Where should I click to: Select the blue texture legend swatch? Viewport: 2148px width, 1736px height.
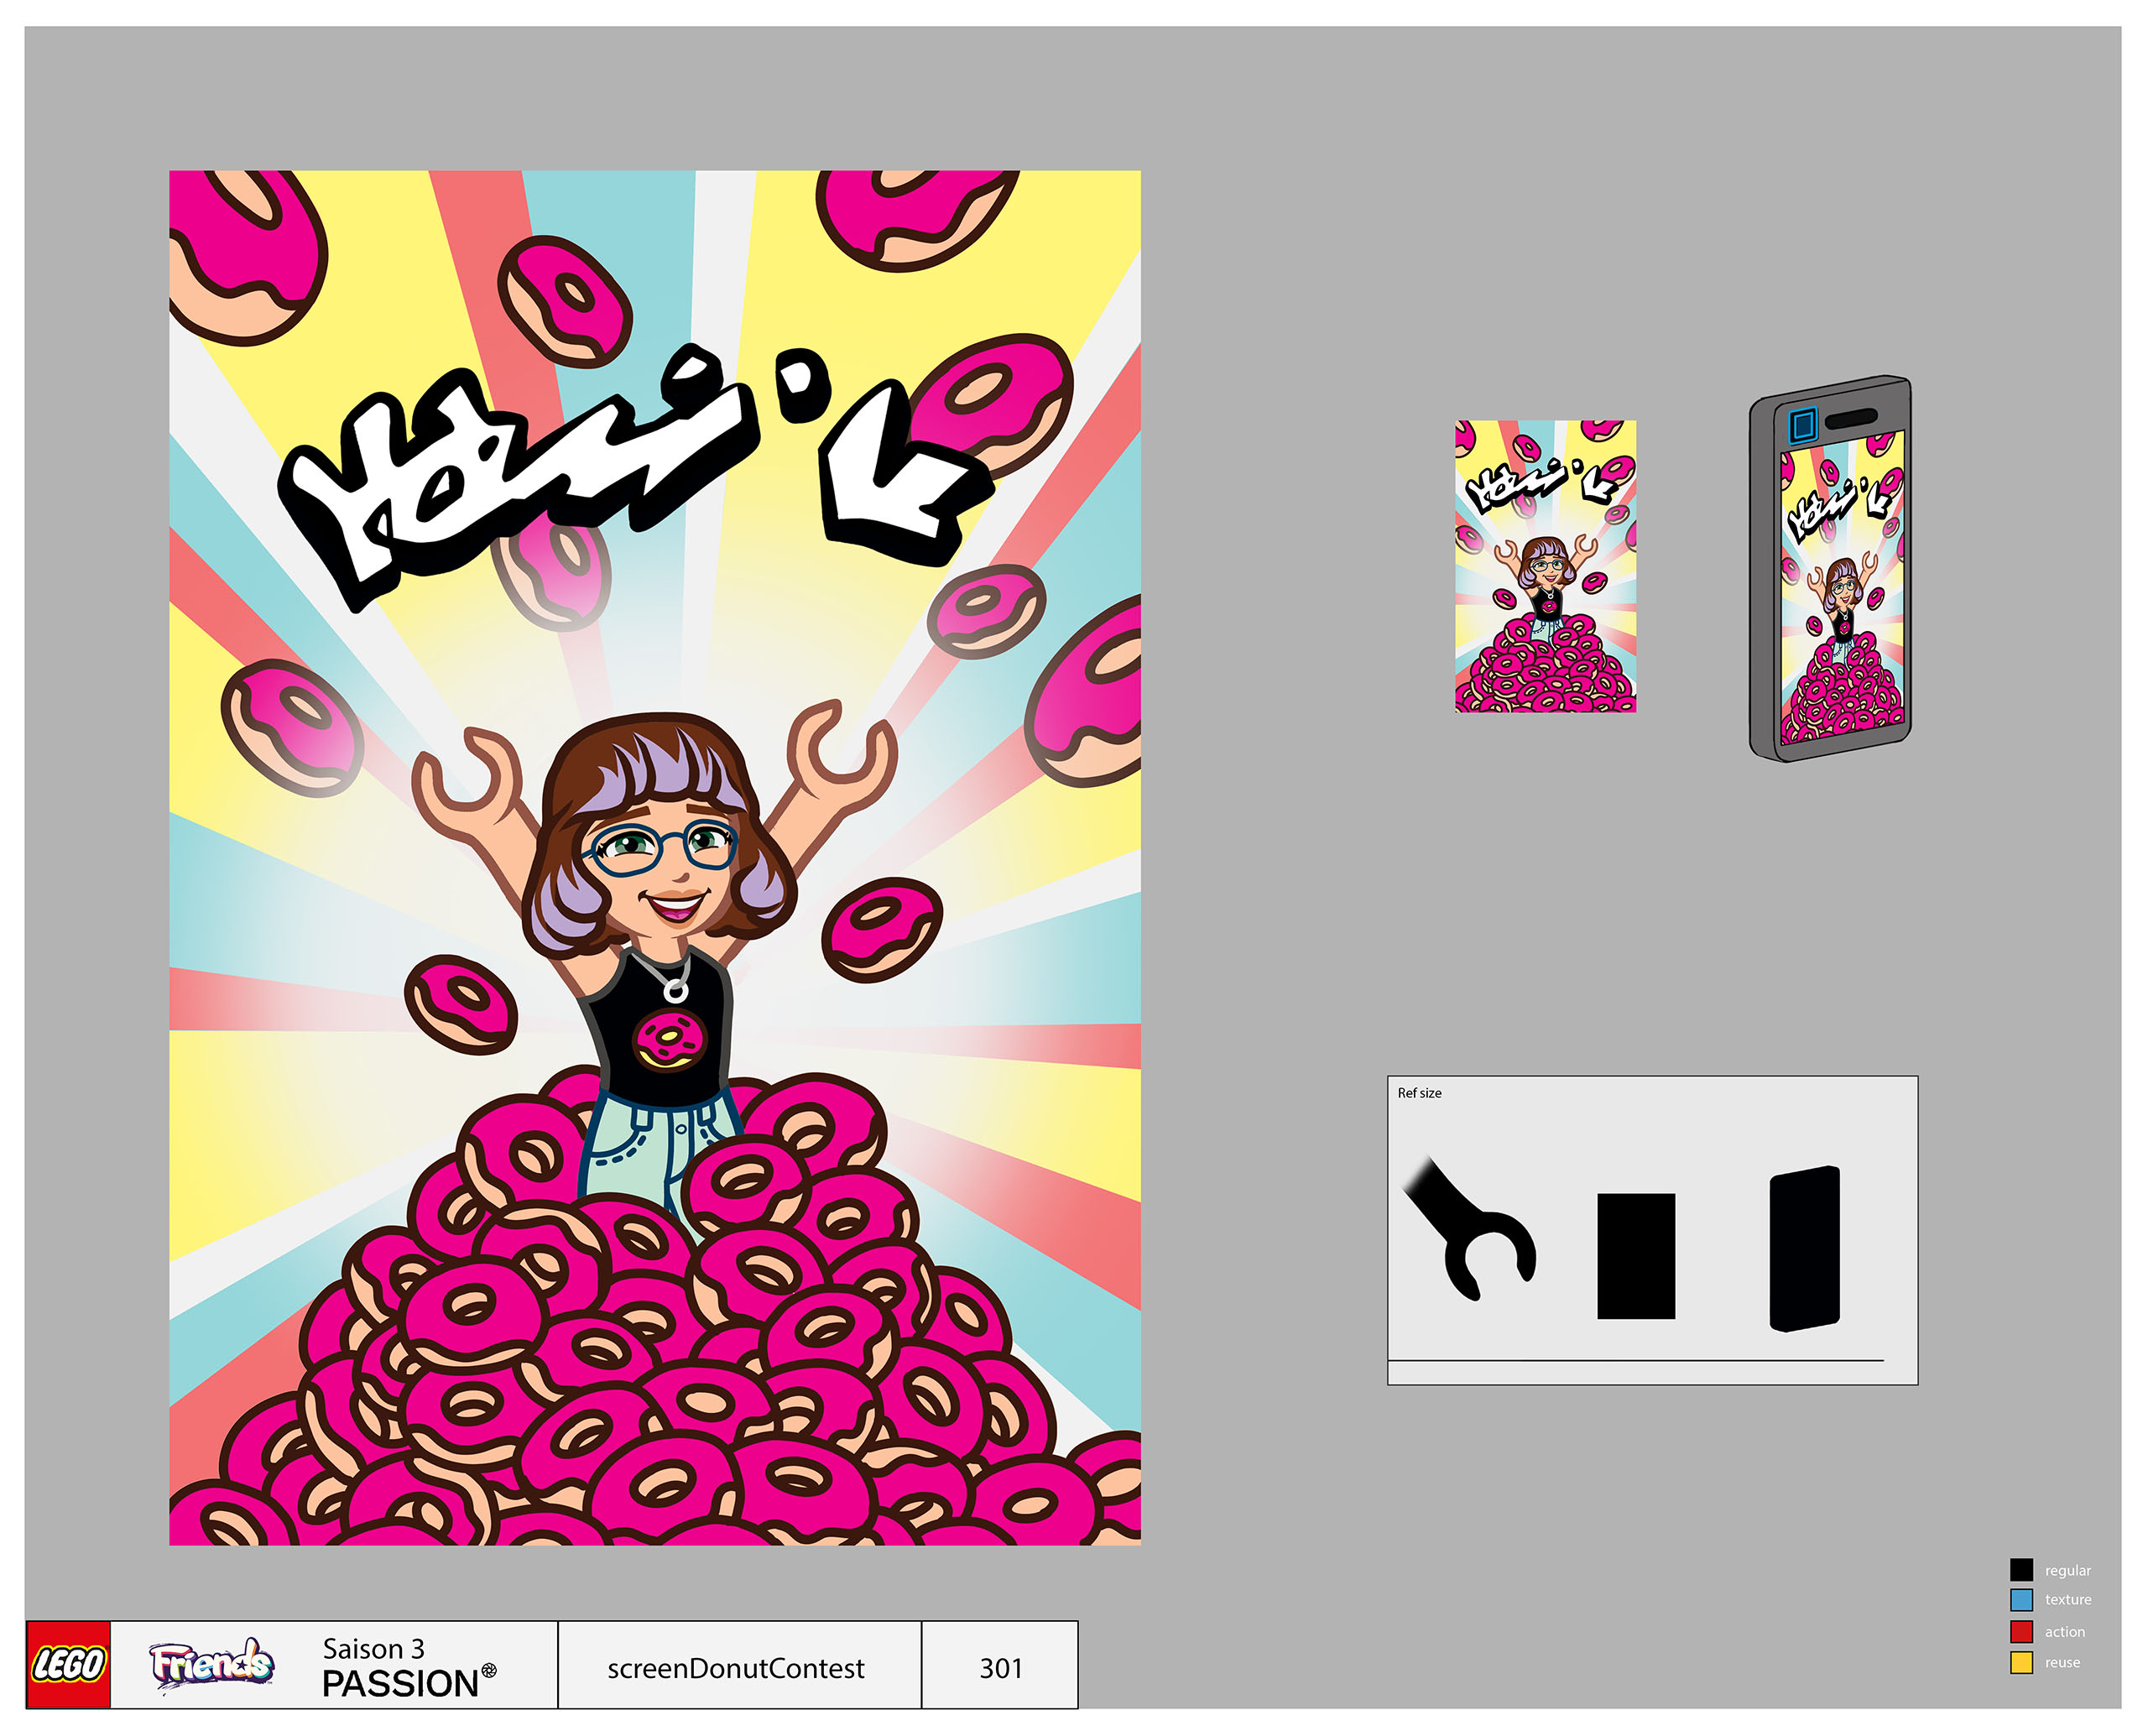2021,1600
